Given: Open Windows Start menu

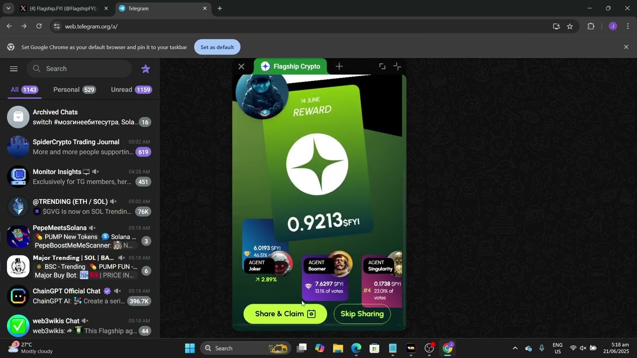Looking at the screenshot, I should click(x=190, y=348).
